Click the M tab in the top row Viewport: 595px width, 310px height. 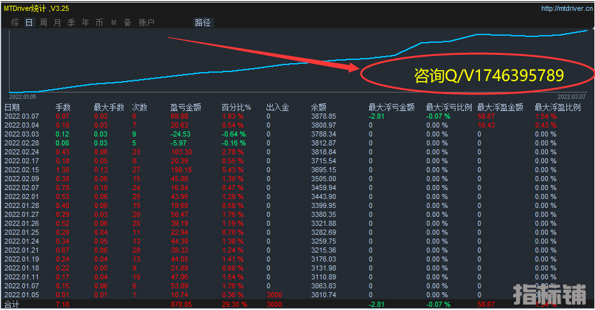click(113, 22)
